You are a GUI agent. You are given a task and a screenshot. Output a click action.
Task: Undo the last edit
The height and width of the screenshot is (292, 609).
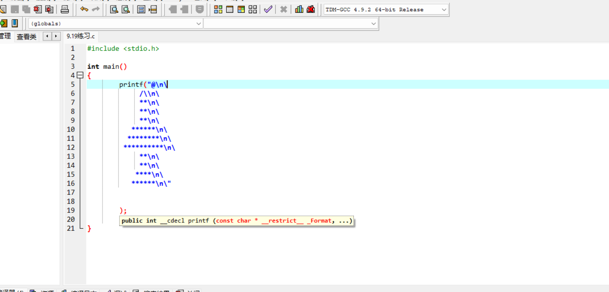tap(84, 9)
